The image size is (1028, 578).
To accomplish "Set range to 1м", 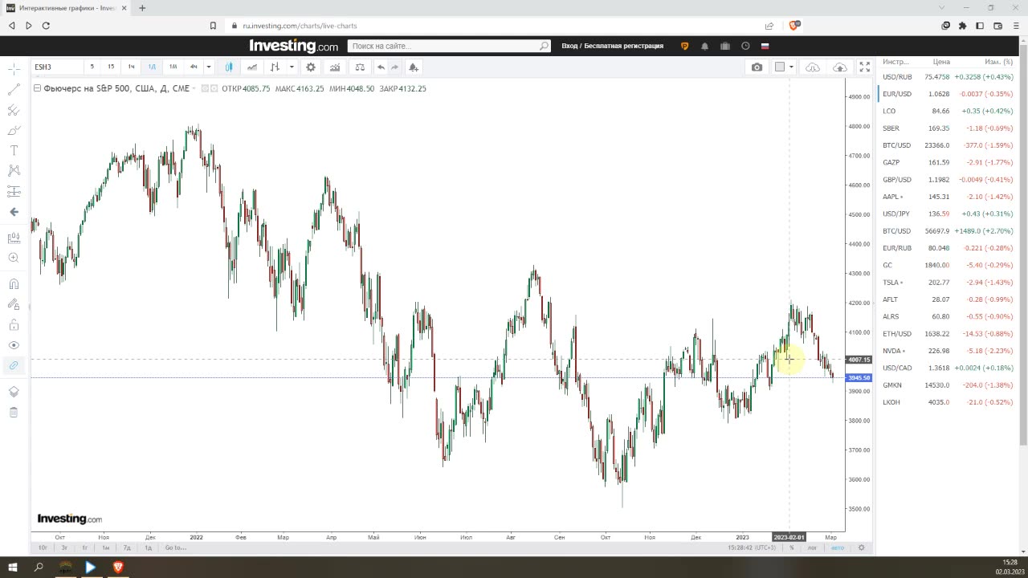I will pyautogui.click(x=105, y=547).
